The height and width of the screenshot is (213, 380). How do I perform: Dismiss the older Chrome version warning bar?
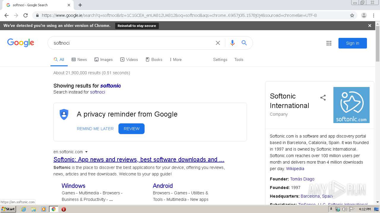pos(370,26)
